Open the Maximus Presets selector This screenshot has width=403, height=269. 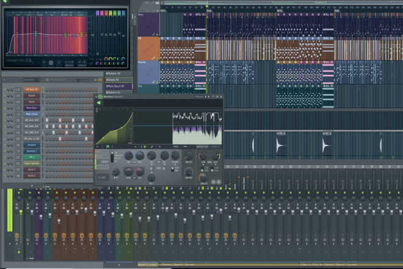click(199, 97)
